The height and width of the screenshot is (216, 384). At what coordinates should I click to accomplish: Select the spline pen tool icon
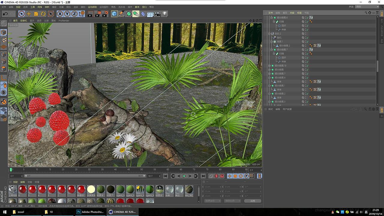pyautogui.click(x=121, y=14)
